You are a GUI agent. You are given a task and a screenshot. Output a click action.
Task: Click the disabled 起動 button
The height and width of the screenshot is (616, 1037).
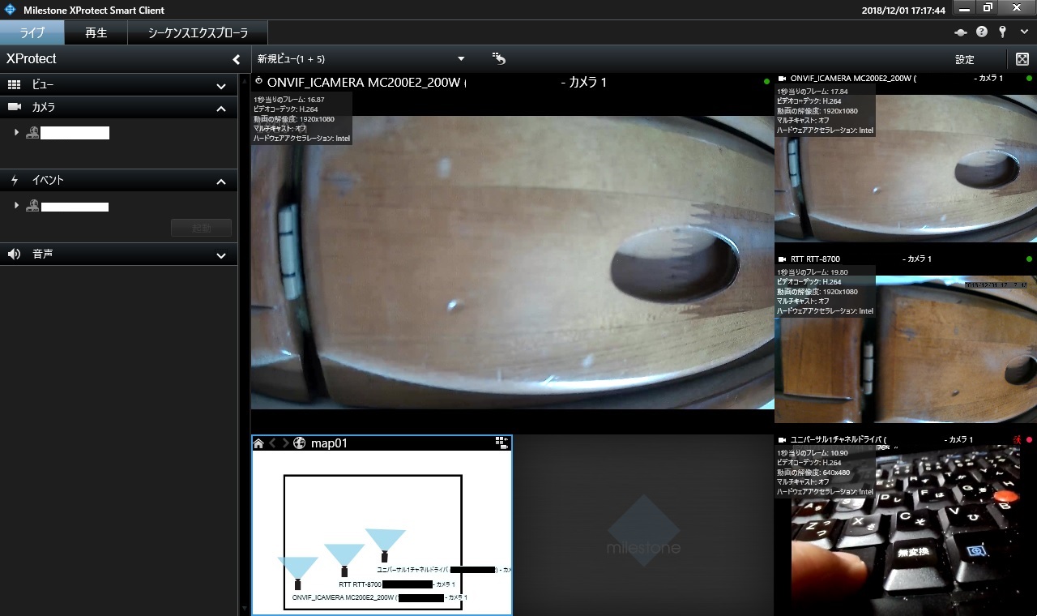pos(201,228)
